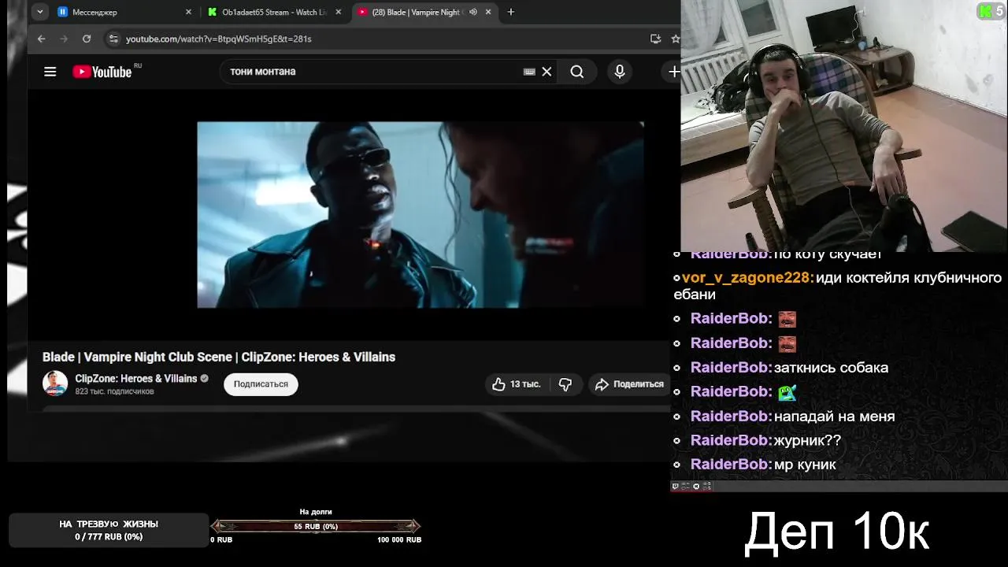Open the ClipZone channel avatar
Viewport: 1008px width, 567px height.
[x=55, y=384]
